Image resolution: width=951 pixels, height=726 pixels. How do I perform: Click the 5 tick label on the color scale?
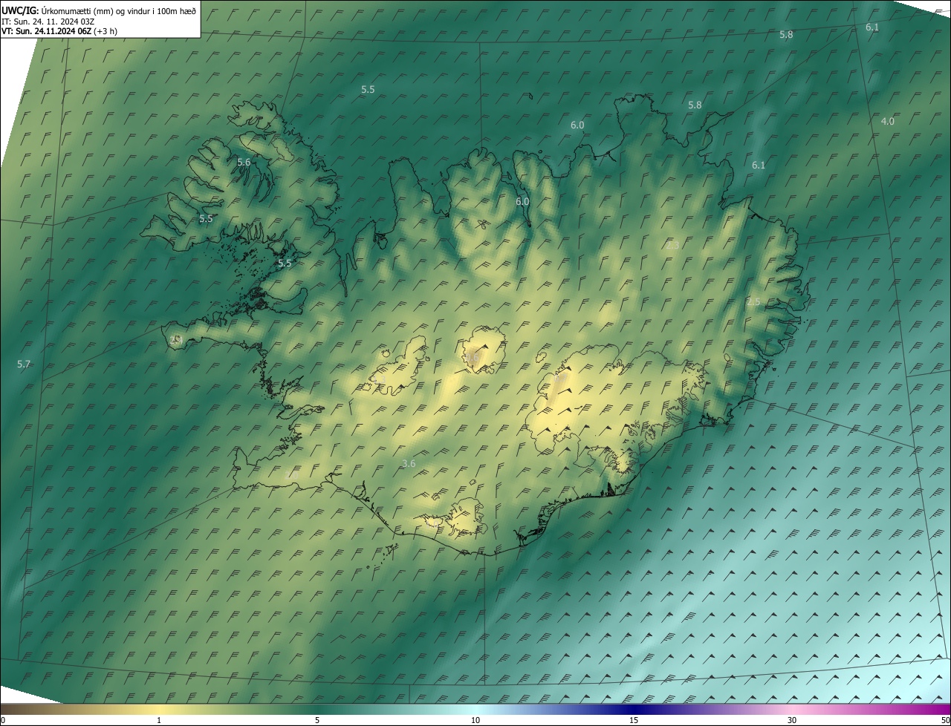click(317, 721)
